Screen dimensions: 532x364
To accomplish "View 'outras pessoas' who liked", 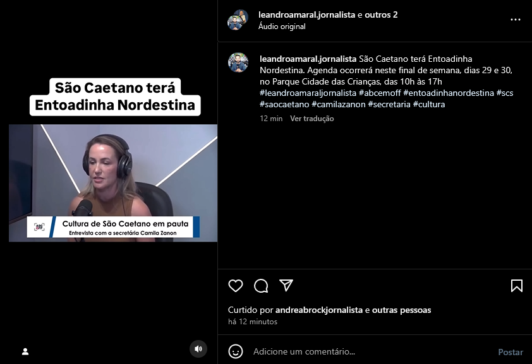I will tap(401, 310).
